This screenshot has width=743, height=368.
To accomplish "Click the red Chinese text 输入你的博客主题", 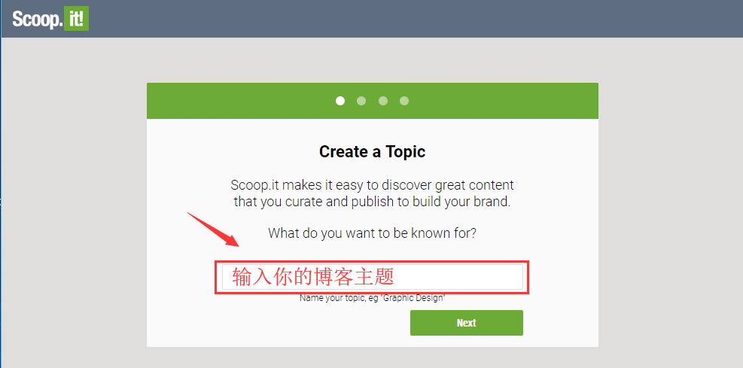I will pyautogui.click(x=312, y=277).
